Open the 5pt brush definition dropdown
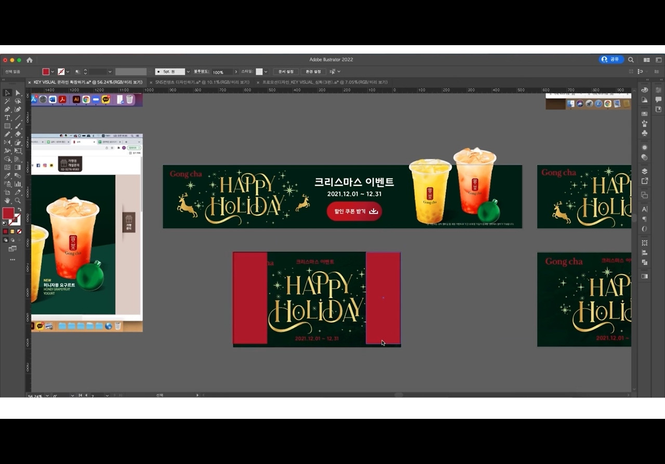 tap(188, 72)
